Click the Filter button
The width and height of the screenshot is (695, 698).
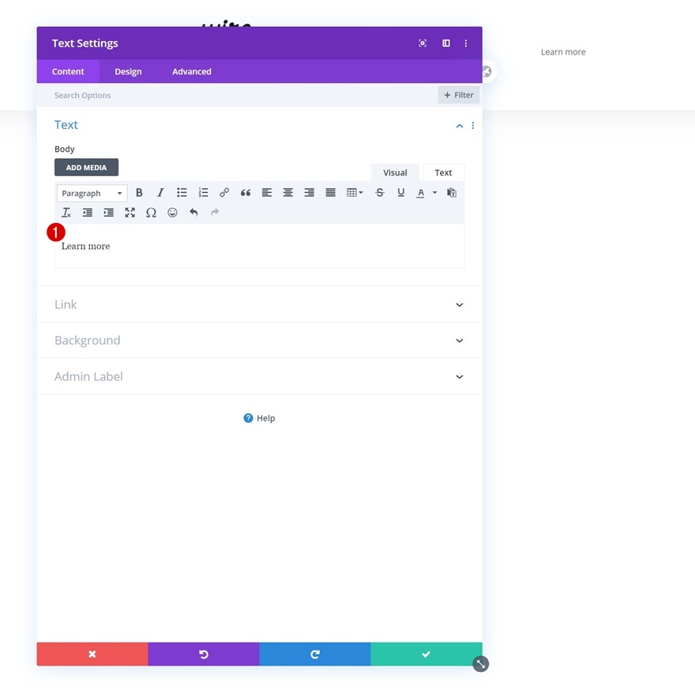[x=458, y=95]
